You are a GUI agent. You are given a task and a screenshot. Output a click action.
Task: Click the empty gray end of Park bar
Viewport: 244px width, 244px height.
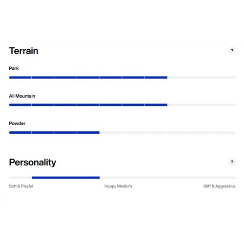(x=202, y=78)
